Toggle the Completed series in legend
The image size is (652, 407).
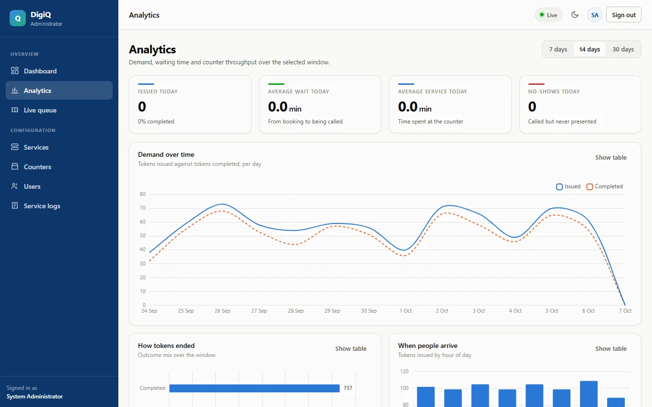click(605, 186)
